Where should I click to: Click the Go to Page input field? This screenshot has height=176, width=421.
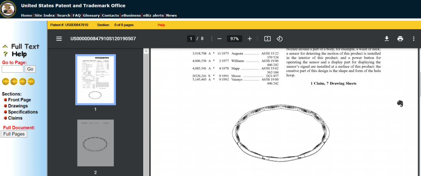pos(12,69)
